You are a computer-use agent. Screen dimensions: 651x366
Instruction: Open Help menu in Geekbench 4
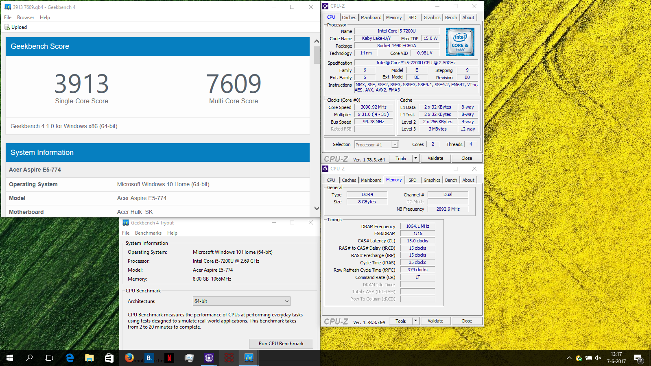click(x=45, y=17)
